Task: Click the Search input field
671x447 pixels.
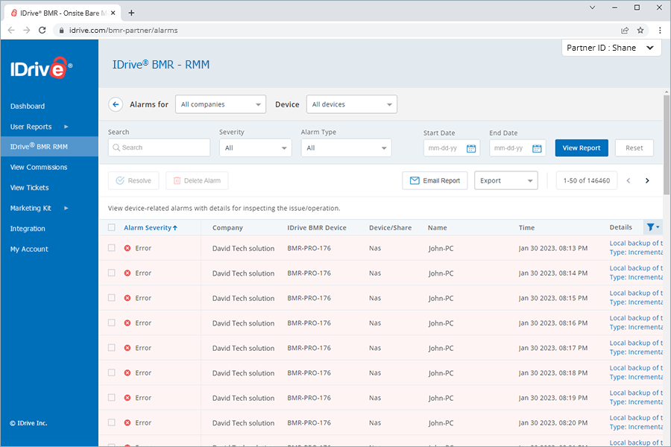Action: pos(160,148)
